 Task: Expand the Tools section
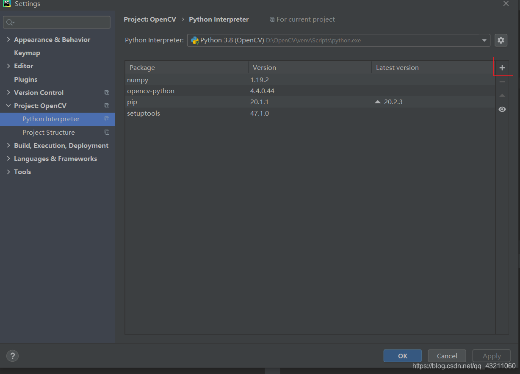tap(8, 172)
